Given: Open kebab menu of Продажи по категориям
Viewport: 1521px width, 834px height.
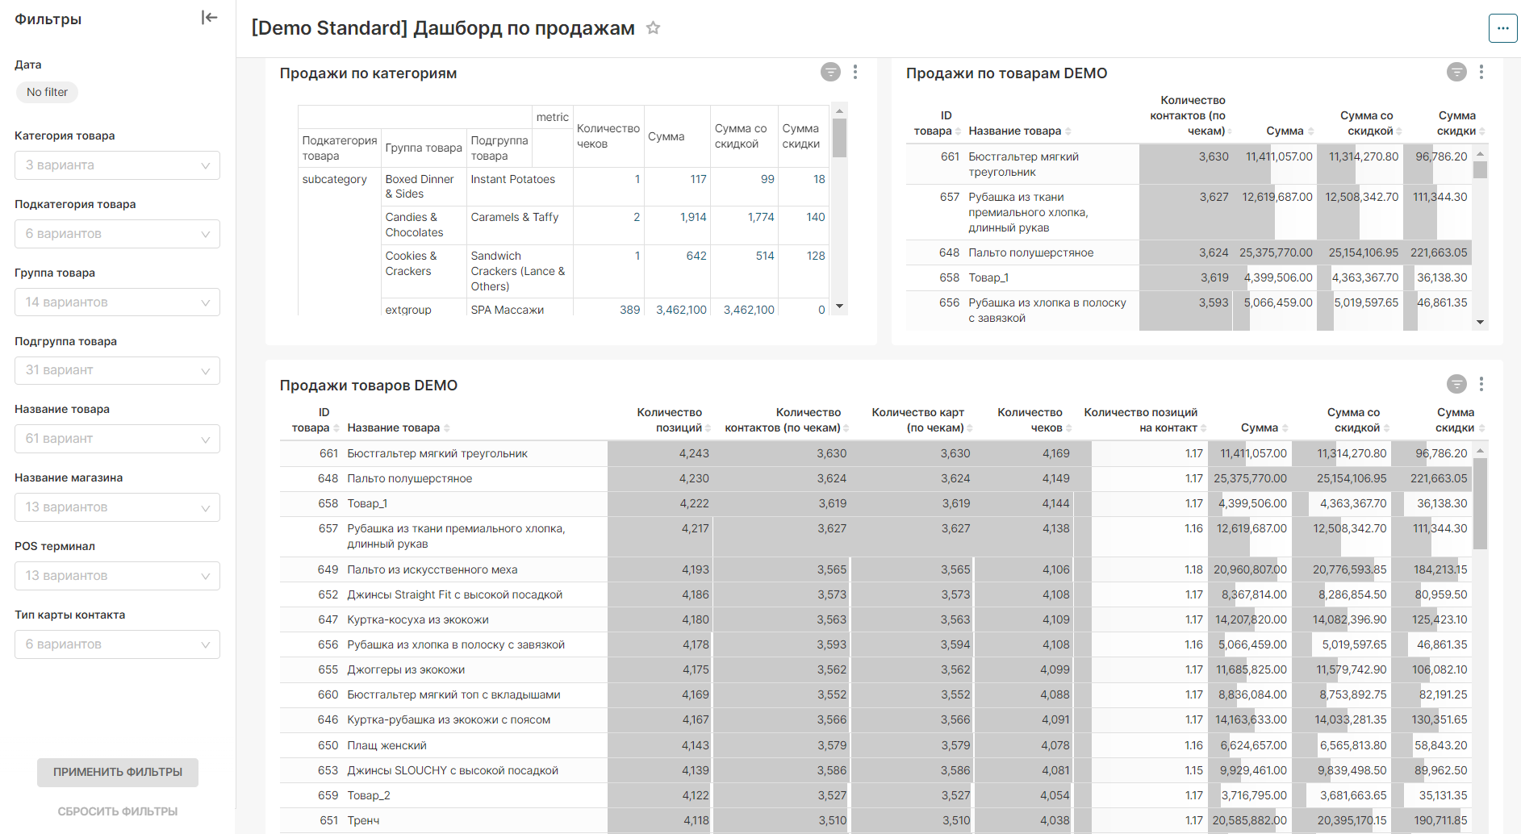Looking at the screenshot, I should 855,72.
